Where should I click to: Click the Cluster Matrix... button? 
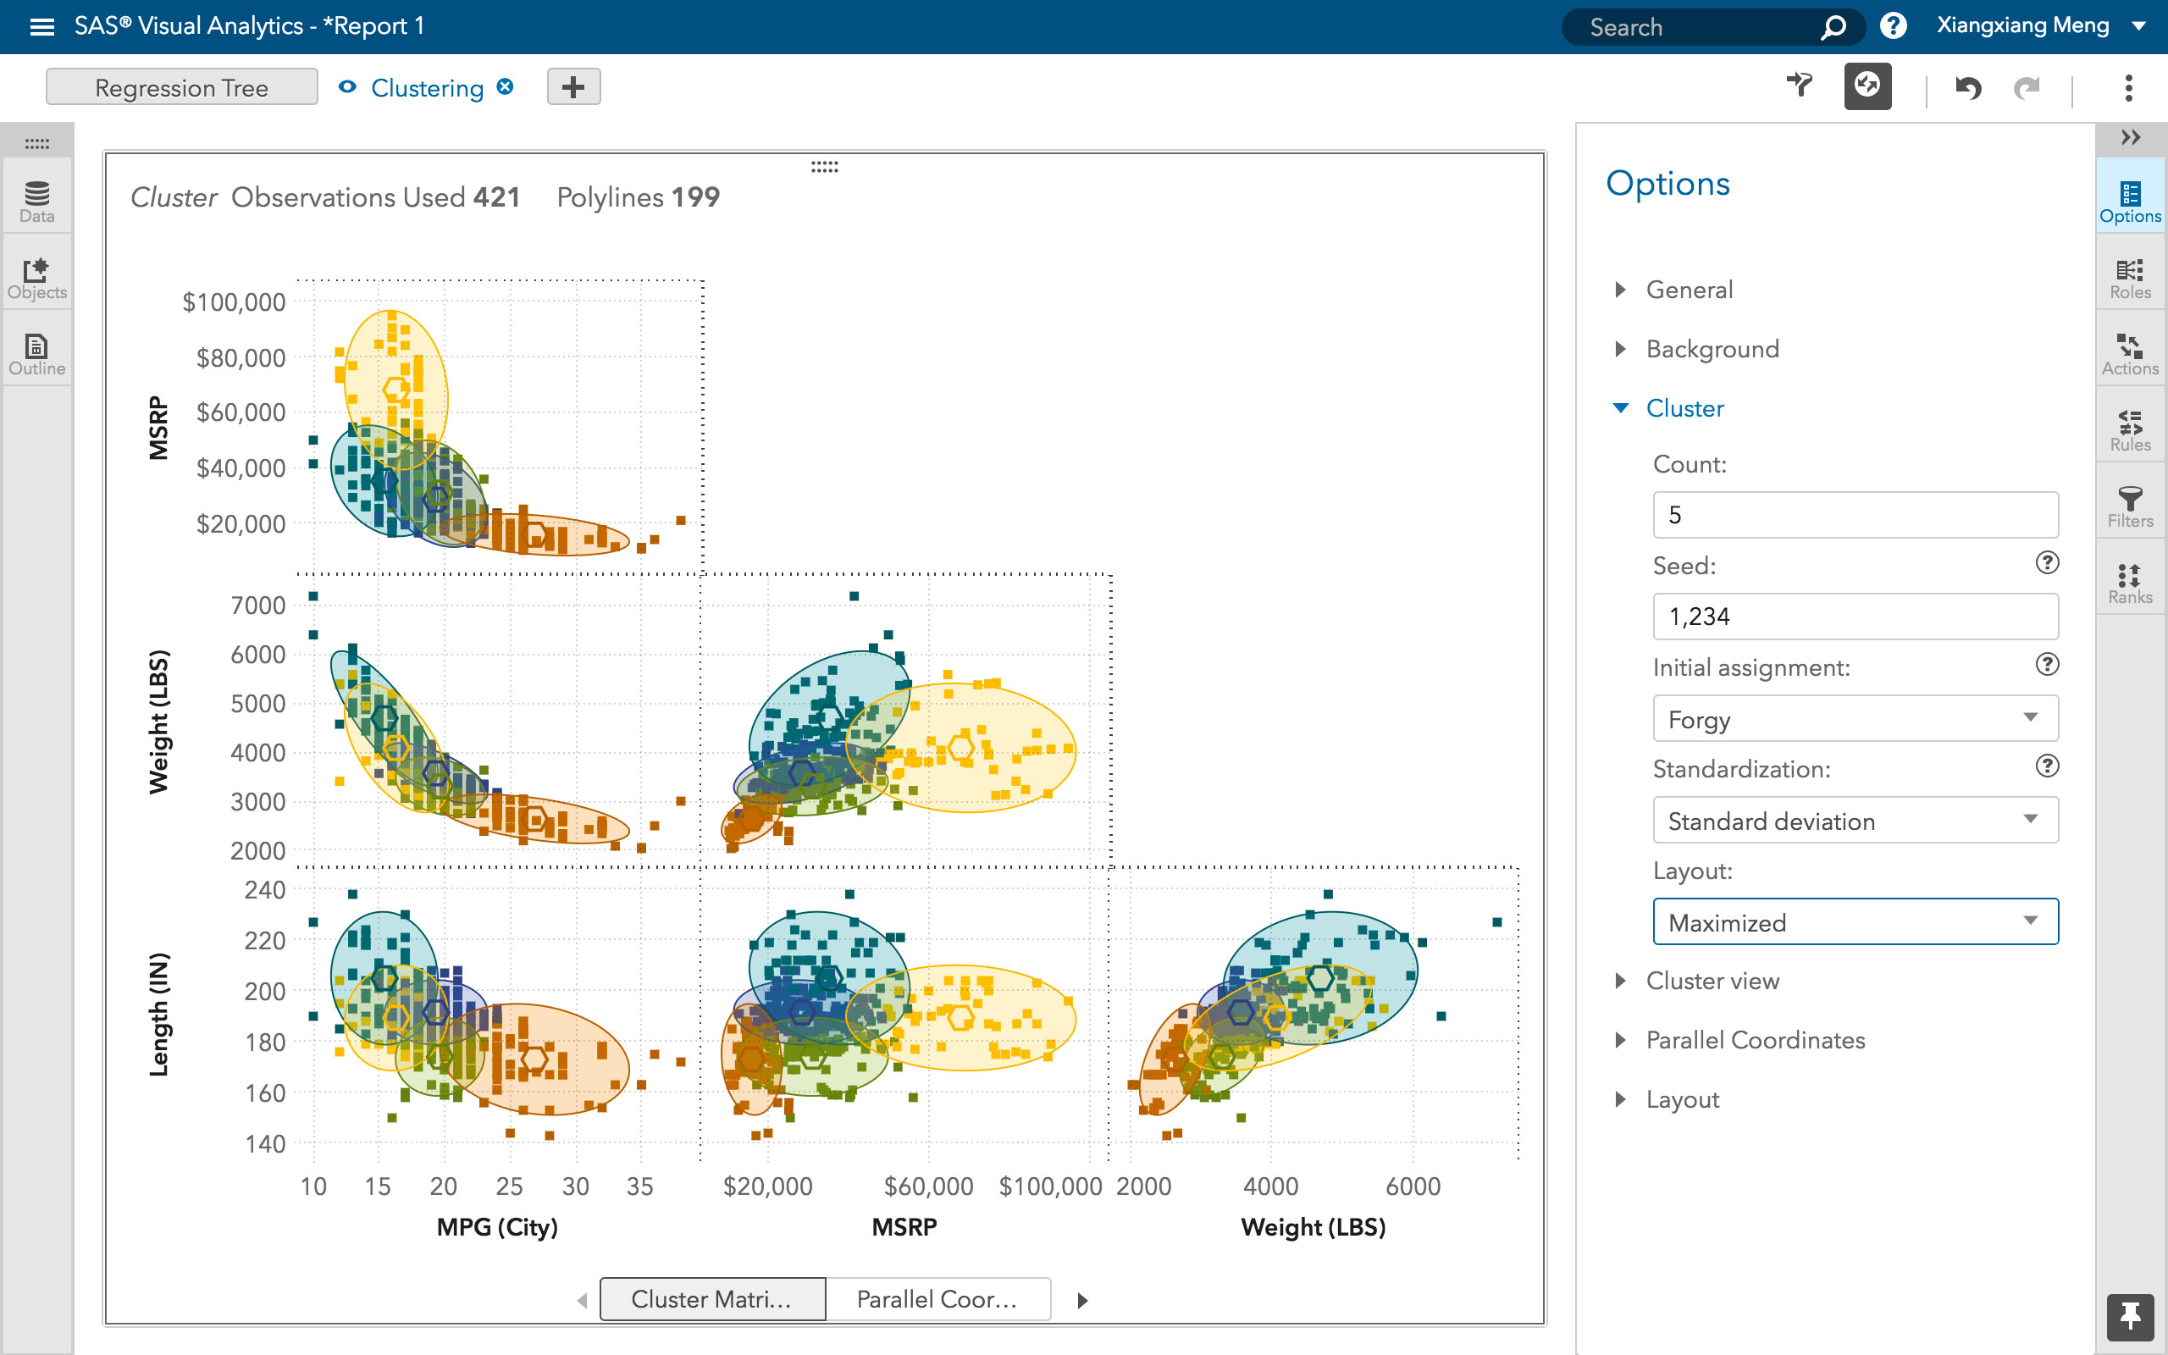(711, 1299)
